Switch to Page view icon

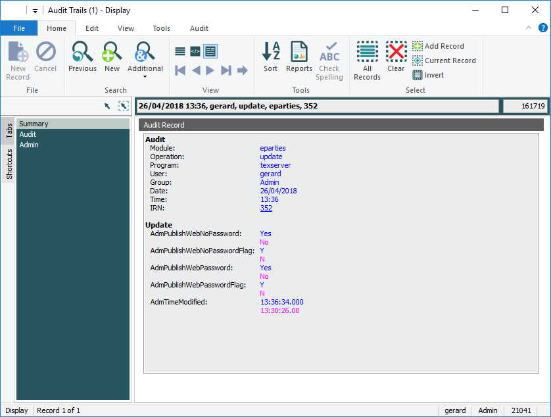pos(195,52)
